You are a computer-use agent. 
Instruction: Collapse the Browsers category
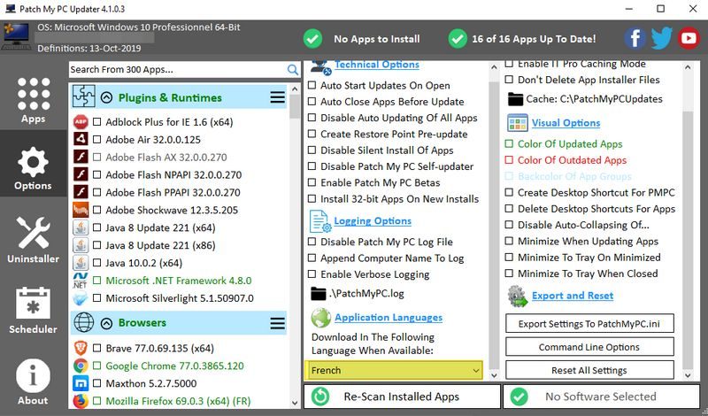pyautogui.click(x=106, y=322)
